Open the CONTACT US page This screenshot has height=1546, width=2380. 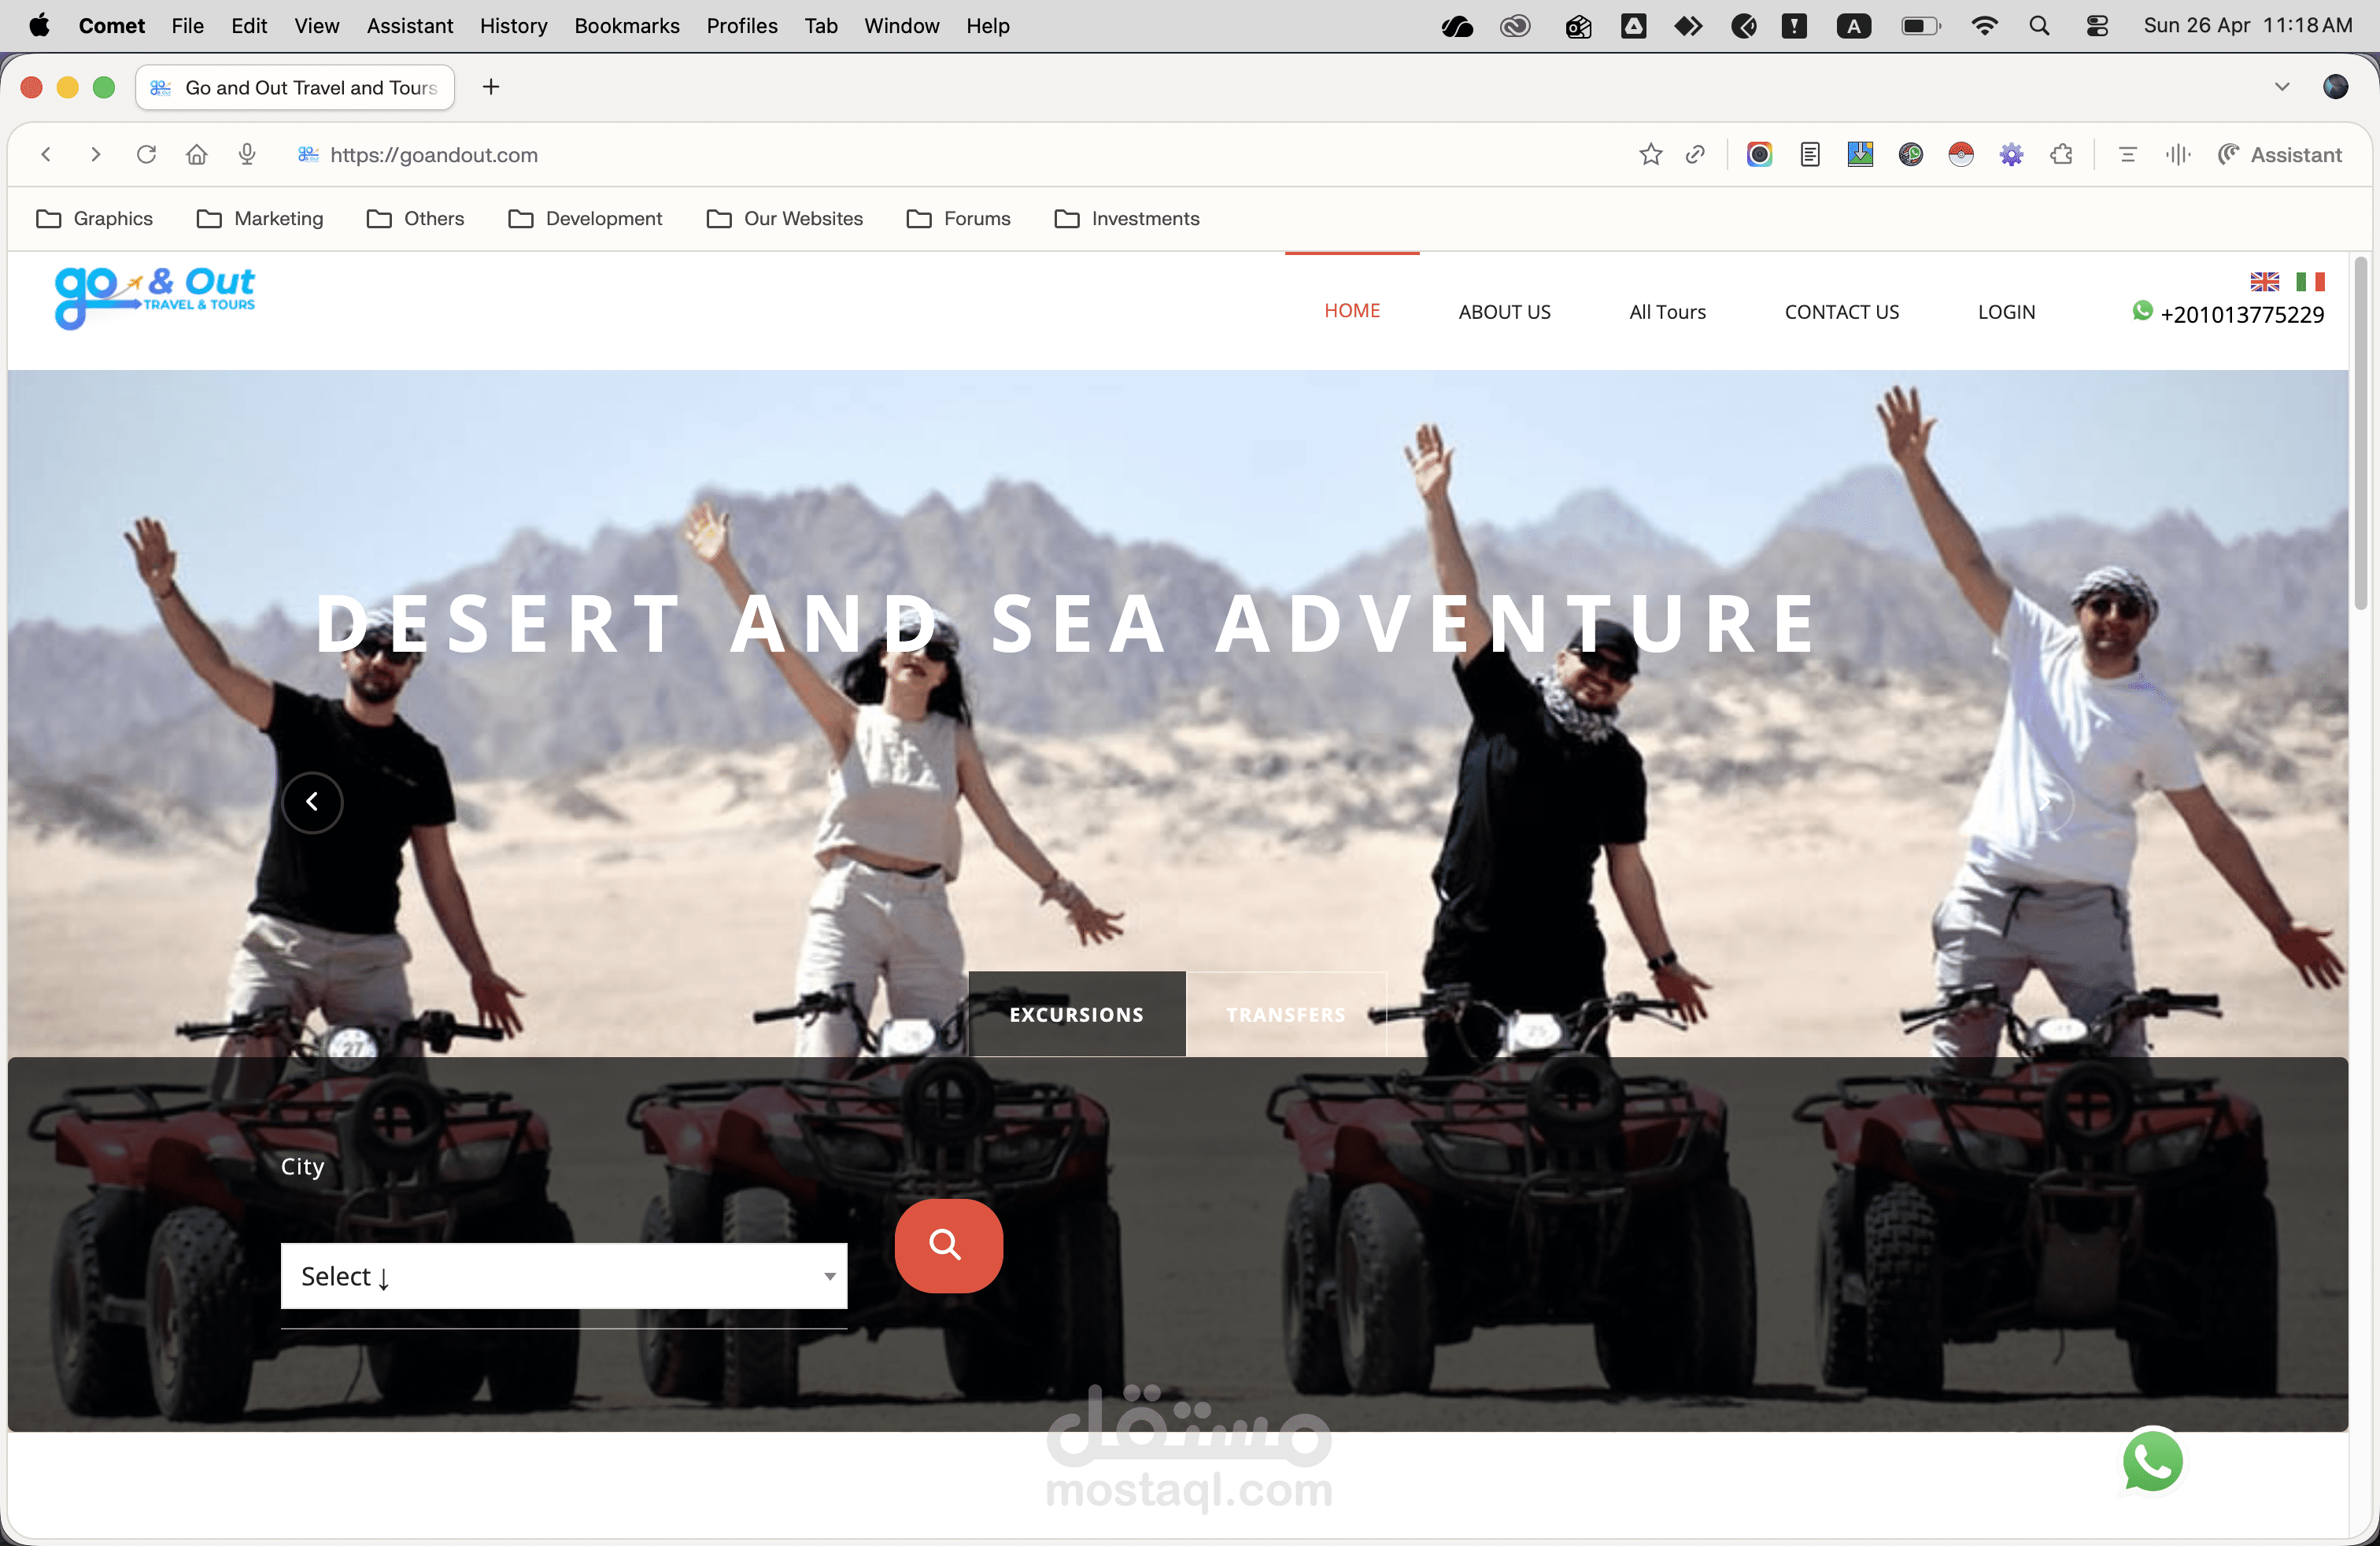click(1841, 312)
